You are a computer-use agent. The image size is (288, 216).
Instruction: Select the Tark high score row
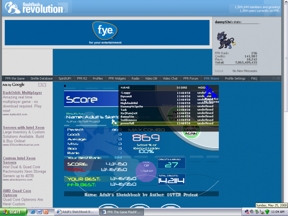point(169,110)
